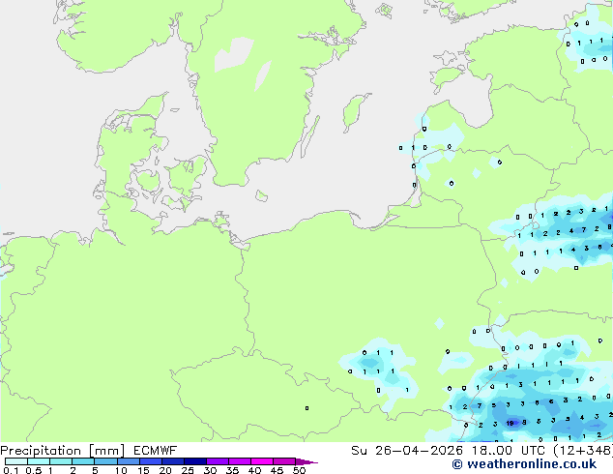Click the '45' legend scale label

(x=277, y=470)
